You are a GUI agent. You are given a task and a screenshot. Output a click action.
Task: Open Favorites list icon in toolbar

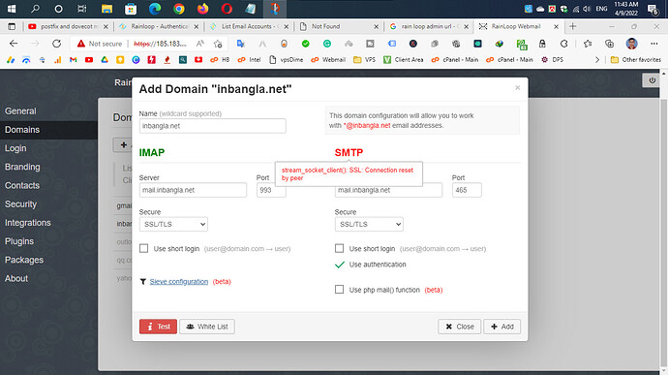click(x=588, y=44)
